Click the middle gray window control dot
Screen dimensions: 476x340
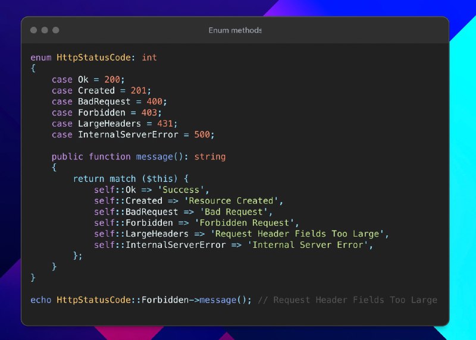pos(45,30)
